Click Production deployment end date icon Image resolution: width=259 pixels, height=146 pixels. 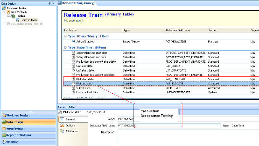point(73,75)
